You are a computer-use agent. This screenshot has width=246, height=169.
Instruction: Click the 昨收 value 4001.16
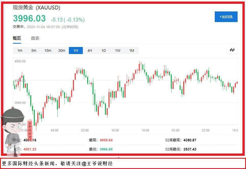click(30, 140)
